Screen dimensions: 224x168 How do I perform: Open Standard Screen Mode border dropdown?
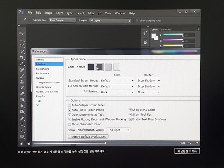[x=149, y=81]
